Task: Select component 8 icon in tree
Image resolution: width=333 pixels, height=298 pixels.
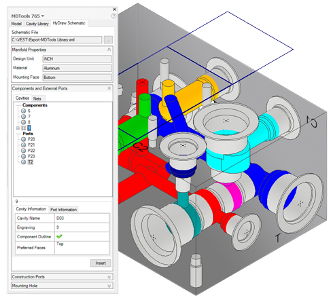Action: [23, 122]
